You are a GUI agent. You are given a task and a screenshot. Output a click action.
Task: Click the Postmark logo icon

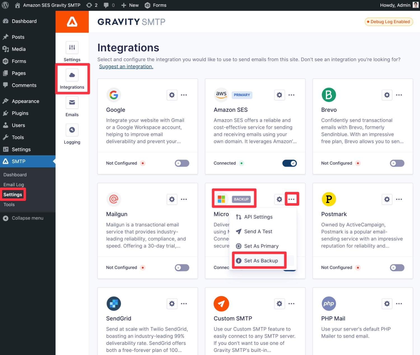click(x=329, y=199)
